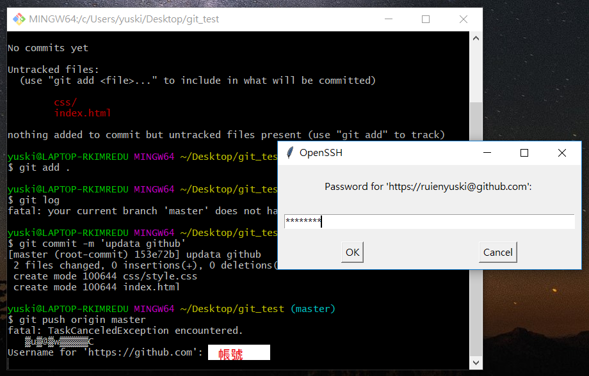Image resolution: width=589 pixels, height=376 pixels.
Task: Click the OpenSSH feather icon
Action: [289, 153]
